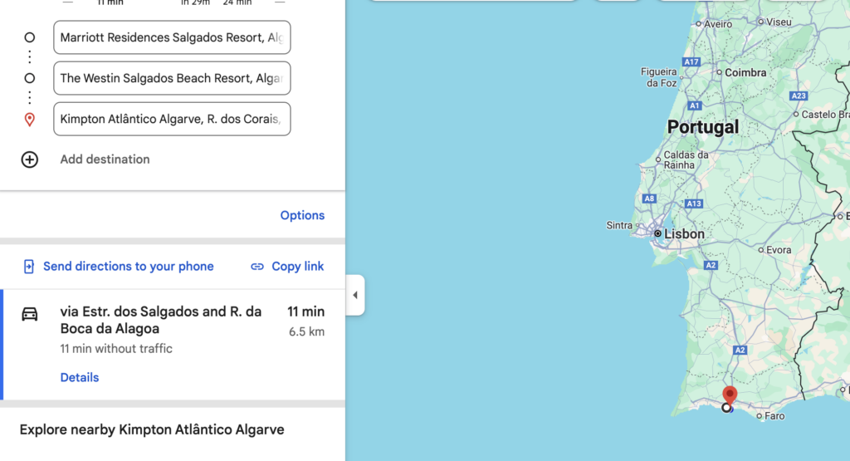Click Figueira da Foz on the map
The height and width of the screenshot is (461, 850).
pyautogui.click(x=658, y=77)
